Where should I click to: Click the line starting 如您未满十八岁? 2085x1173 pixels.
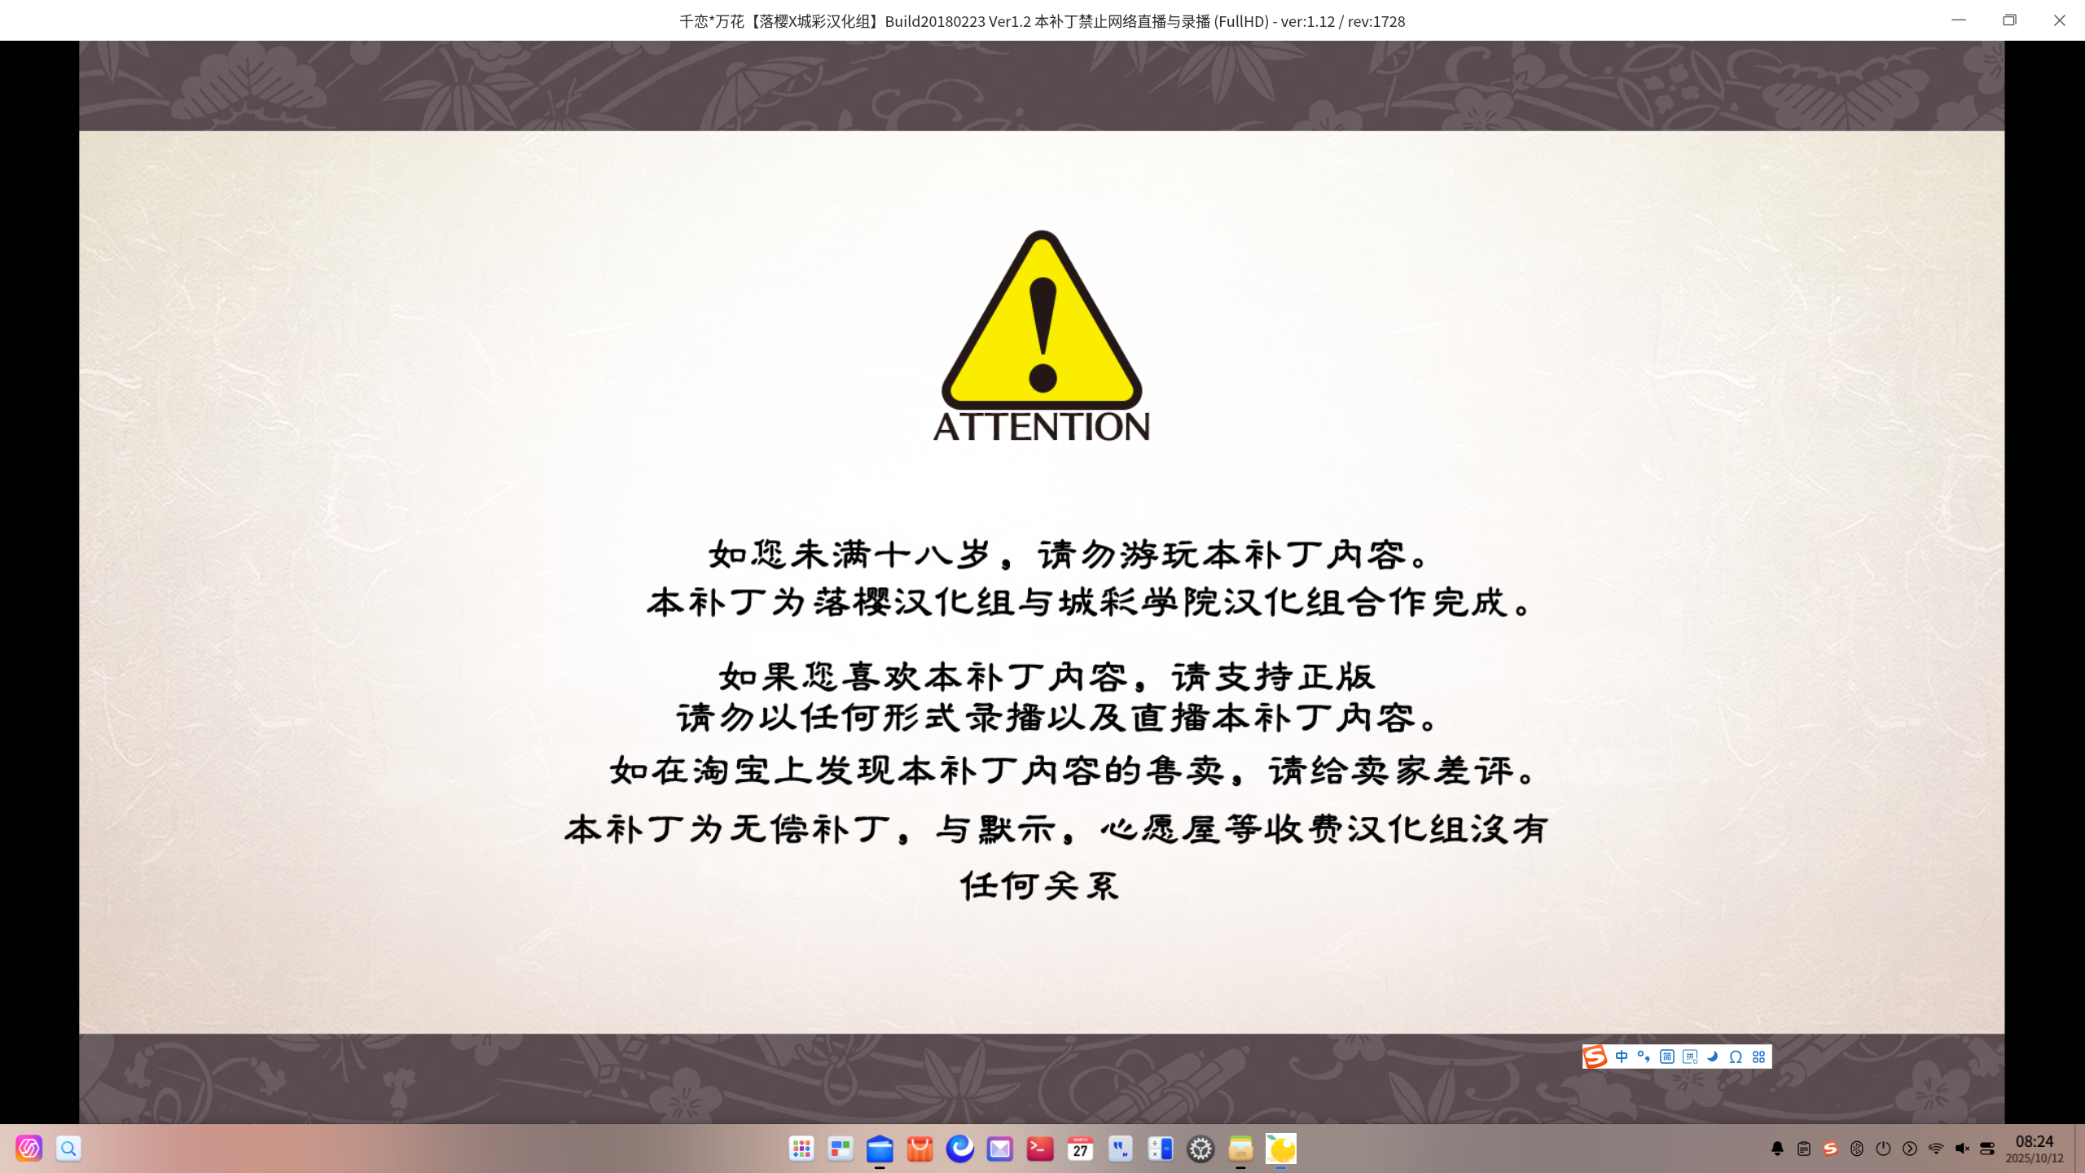[1069, 555]
